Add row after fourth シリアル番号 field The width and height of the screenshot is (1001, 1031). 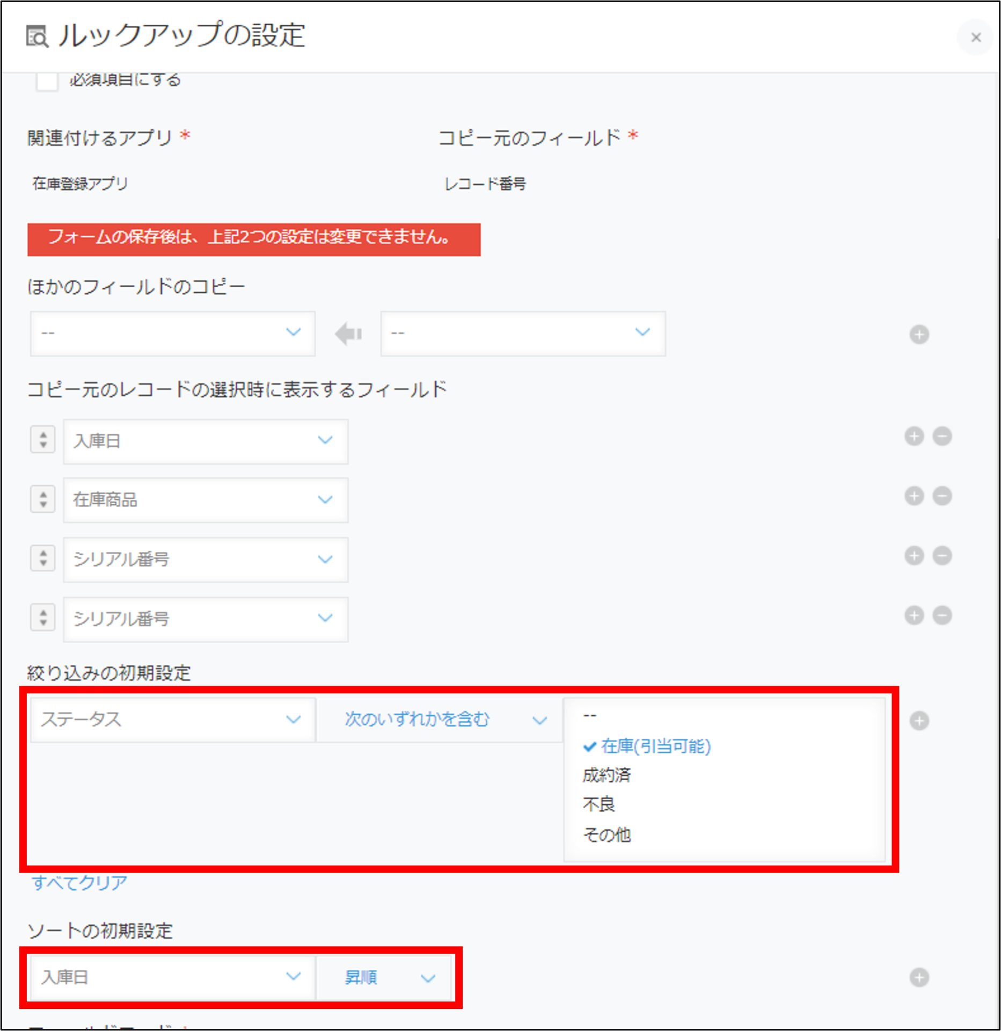[x=914, y=615]
